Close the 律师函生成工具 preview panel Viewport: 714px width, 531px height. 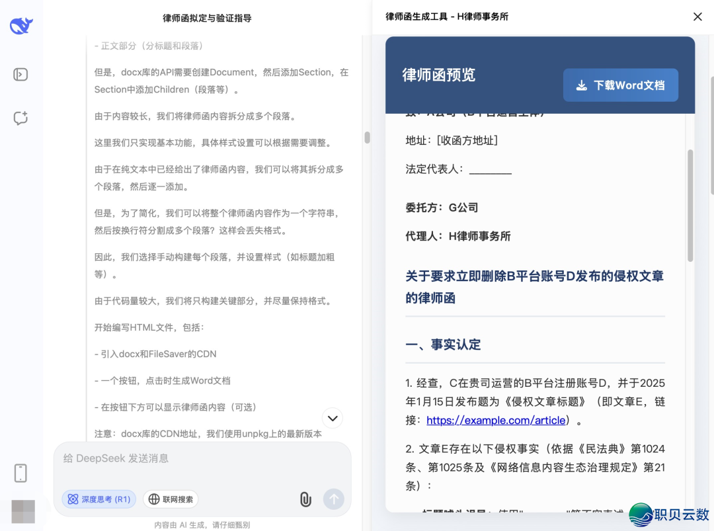point(697,17)
